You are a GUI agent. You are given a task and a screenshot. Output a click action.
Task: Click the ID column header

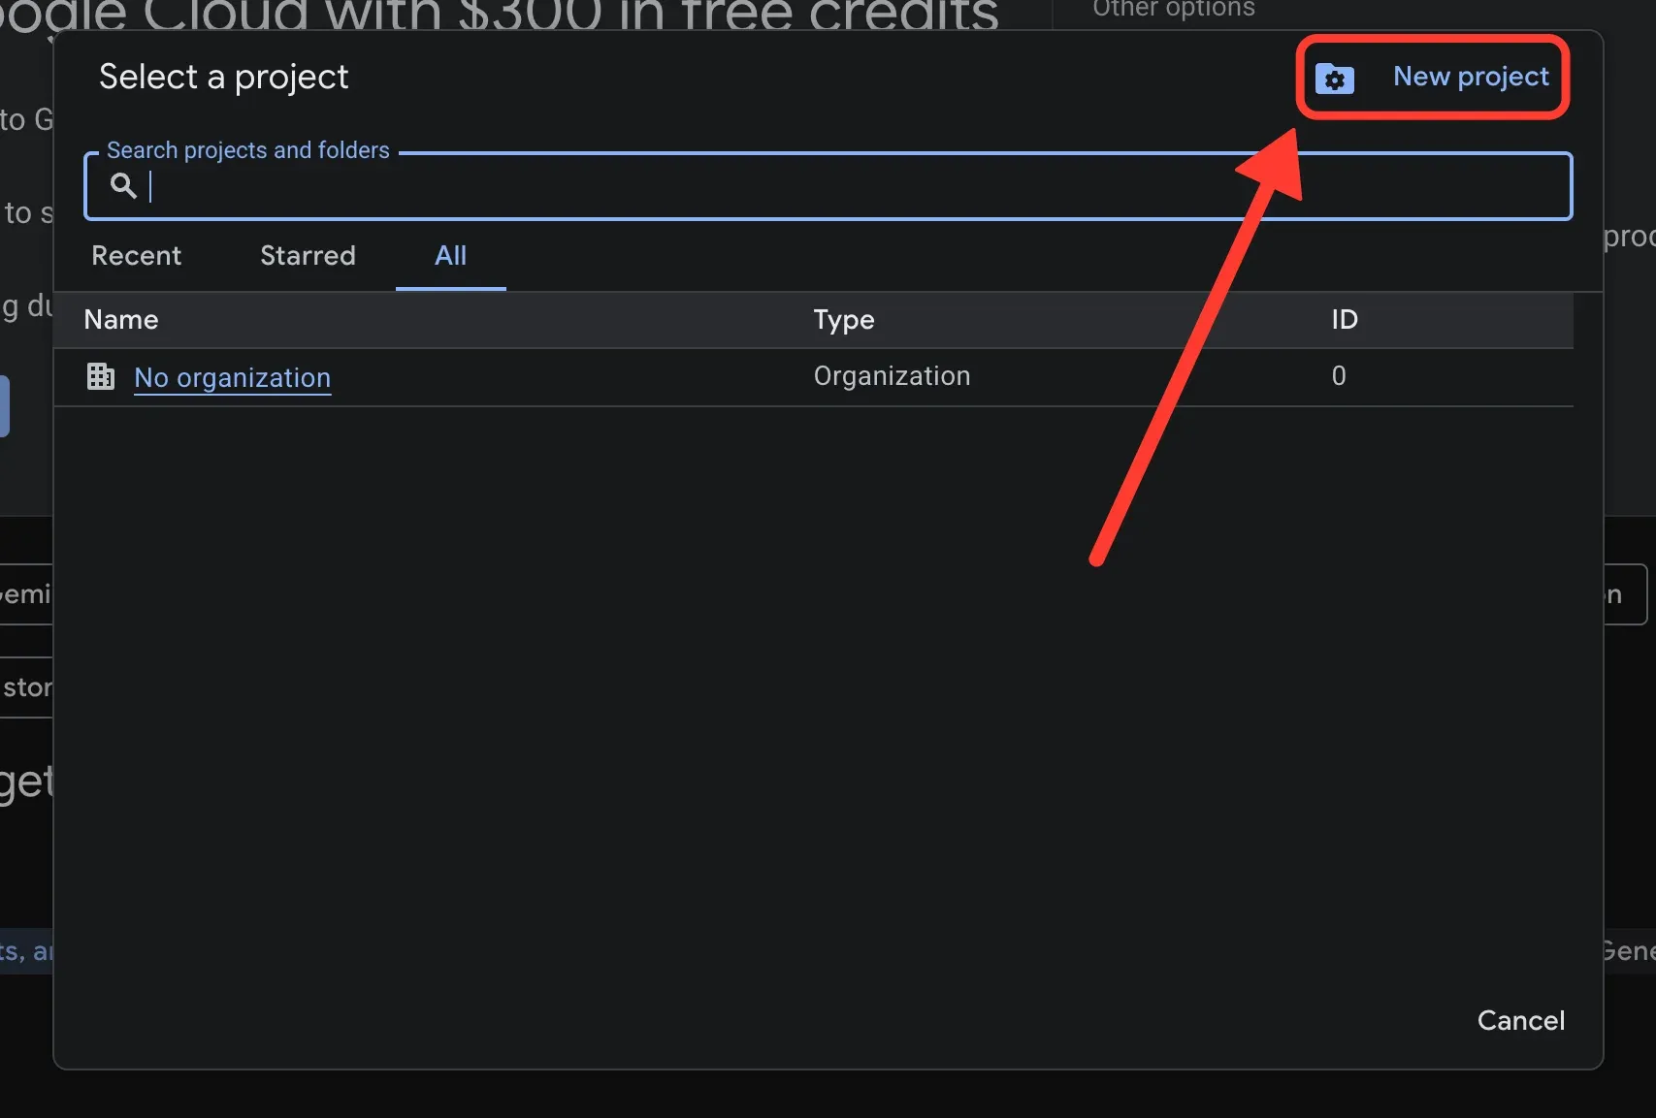(1345, 320)
